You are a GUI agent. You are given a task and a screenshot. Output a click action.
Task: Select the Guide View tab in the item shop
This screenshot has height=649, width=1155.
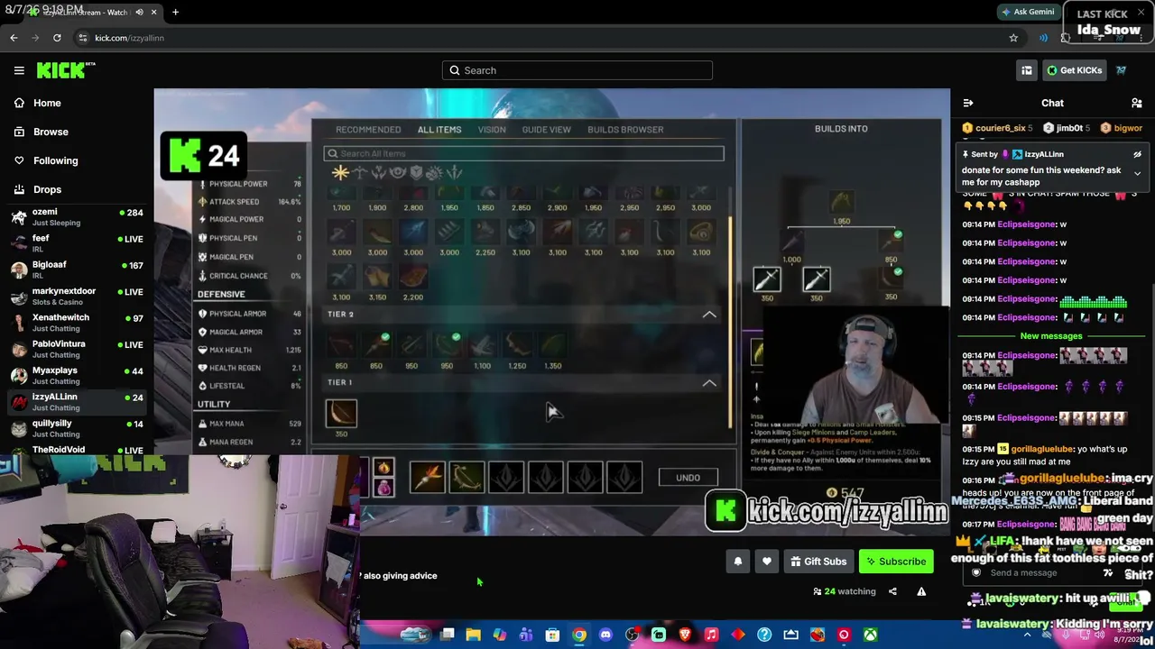click(546, 130)
